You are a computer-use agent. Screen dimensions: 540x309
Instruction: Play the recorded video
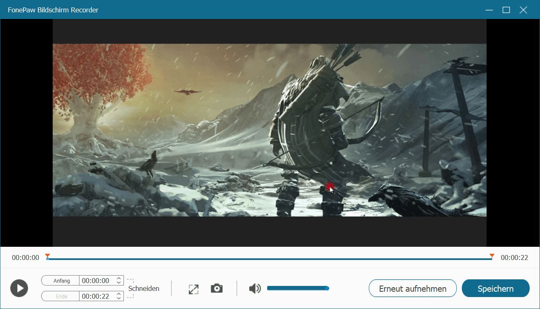point(19,288)
